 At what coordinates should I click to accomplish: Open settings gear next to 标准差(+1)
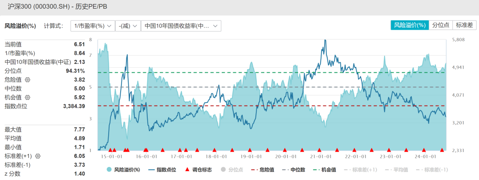(38, 156)
